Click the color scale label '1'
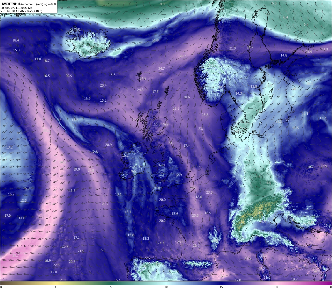The height and width of the screenshot is (289, 332). coord(56,287)
